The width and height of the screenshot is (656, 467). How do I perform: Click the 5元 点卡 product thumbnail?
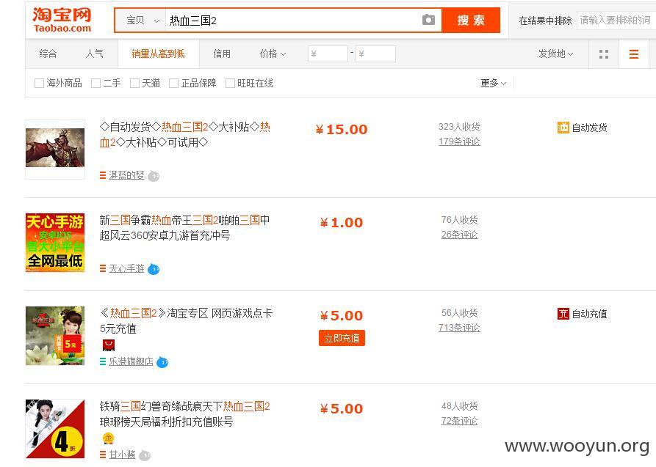[55, 336]
